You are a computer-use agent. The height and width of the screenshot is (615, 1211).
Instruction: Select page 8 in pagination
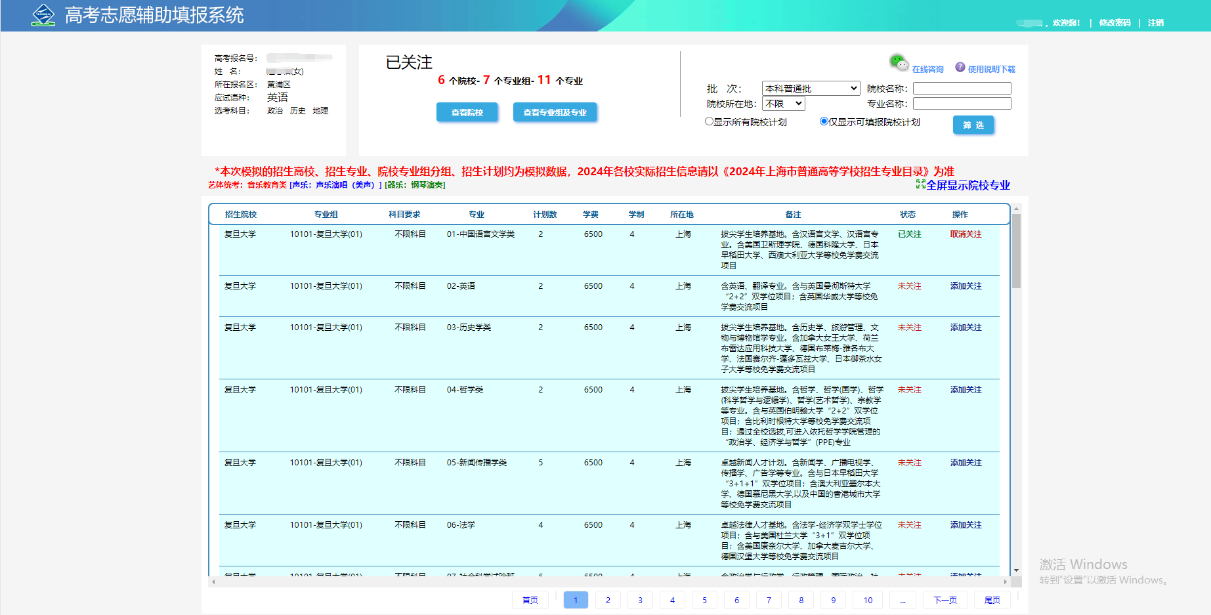(x=801, y=600)
